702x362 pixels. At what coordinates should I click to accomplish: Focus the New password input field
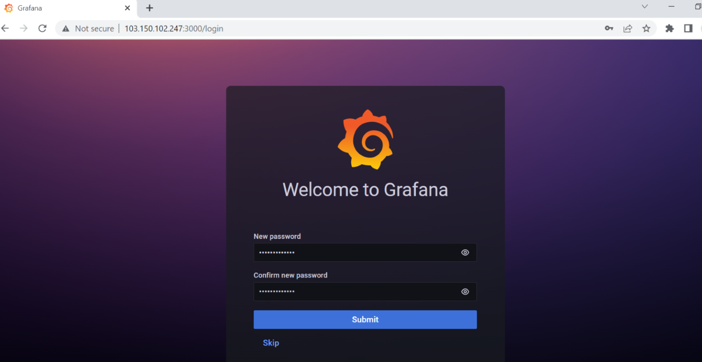pos(356,252)
